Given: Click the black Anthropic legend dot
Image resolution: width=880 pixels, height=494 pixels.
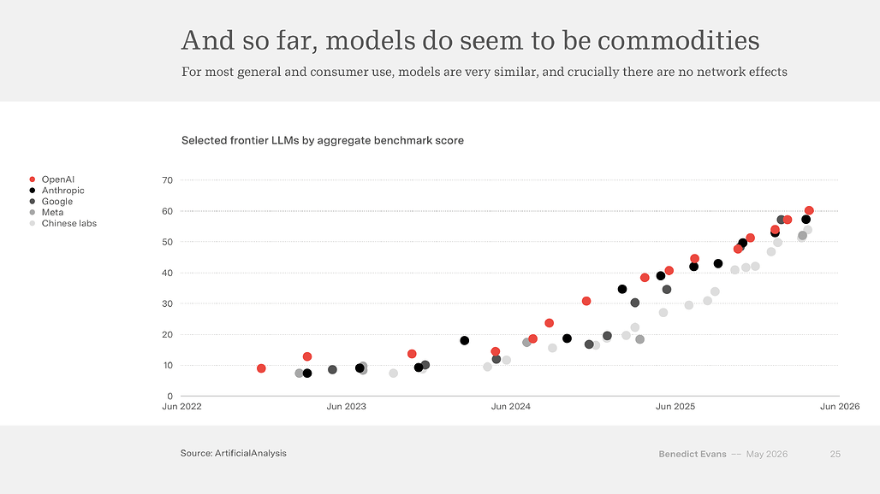Looking at the screenshot, I should click(x=32, y=191).
